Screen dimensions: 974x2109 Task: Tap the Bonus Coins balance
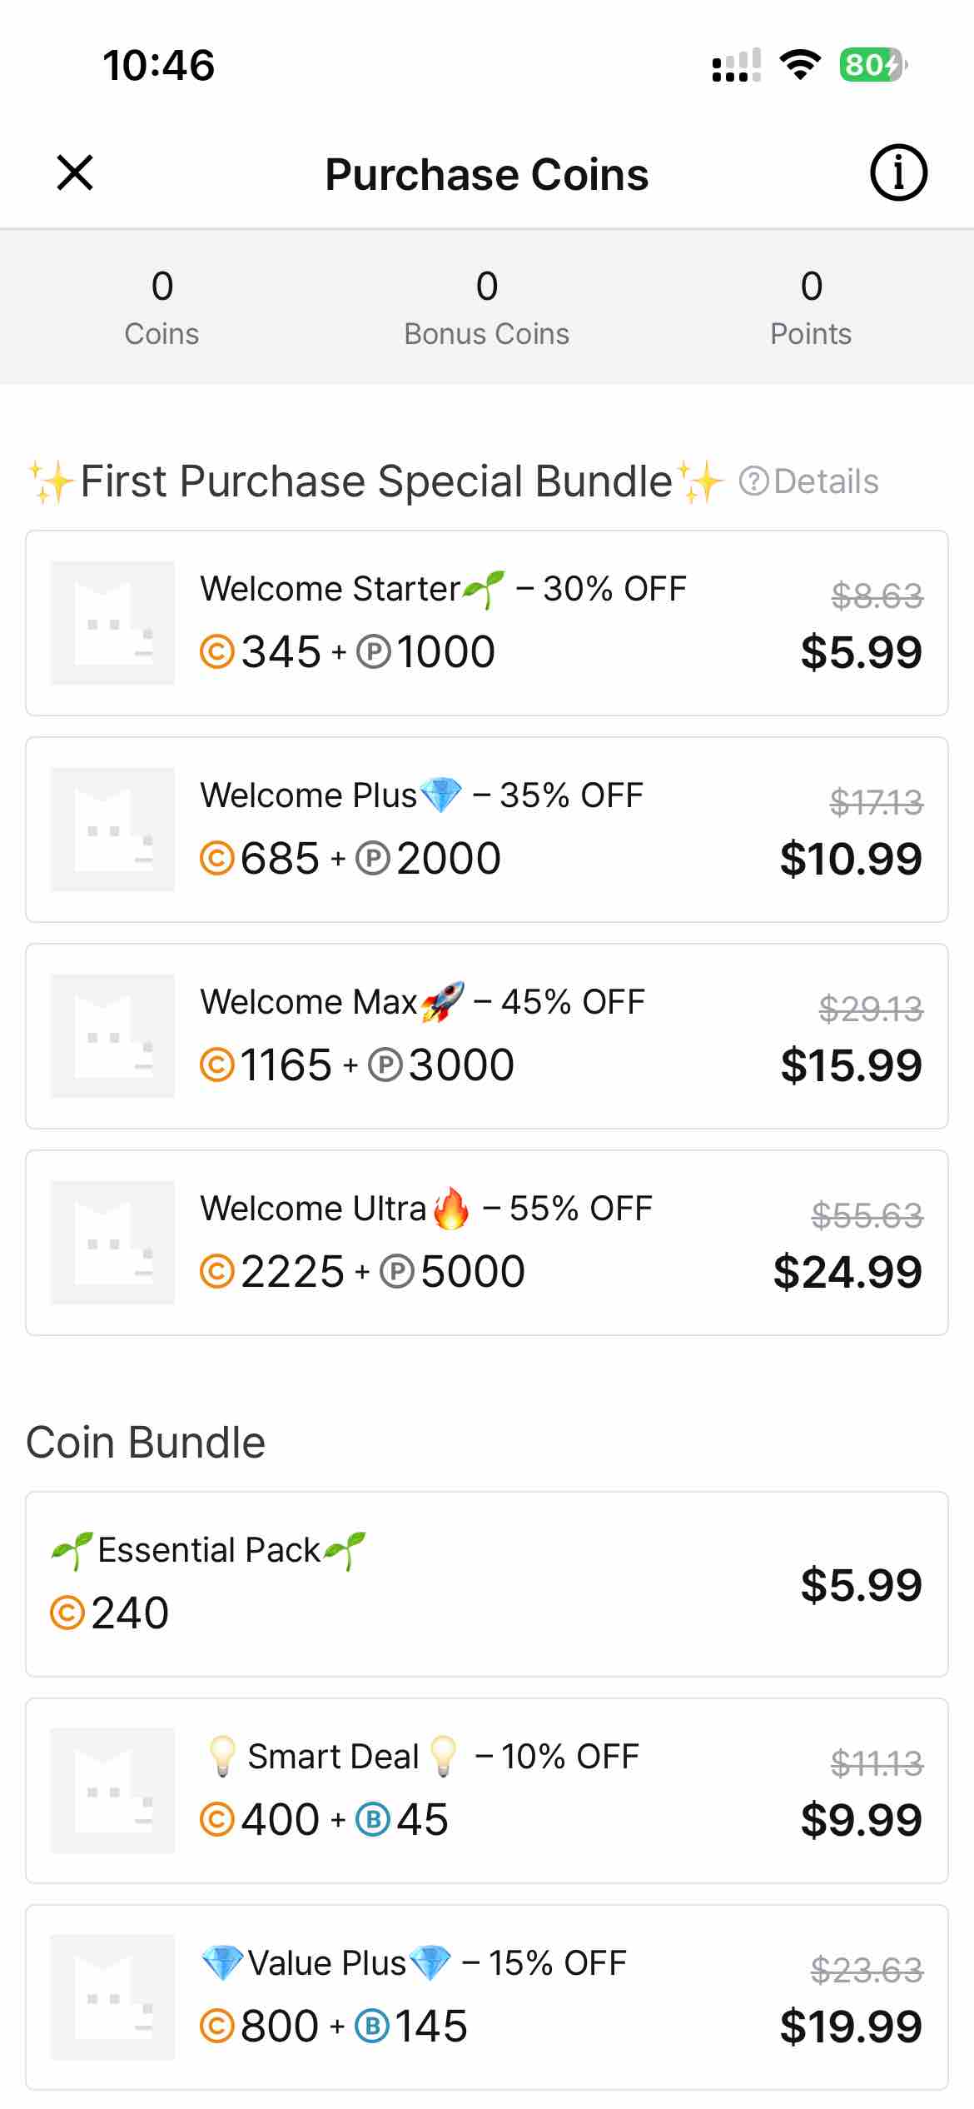click(x=486, y=307)
